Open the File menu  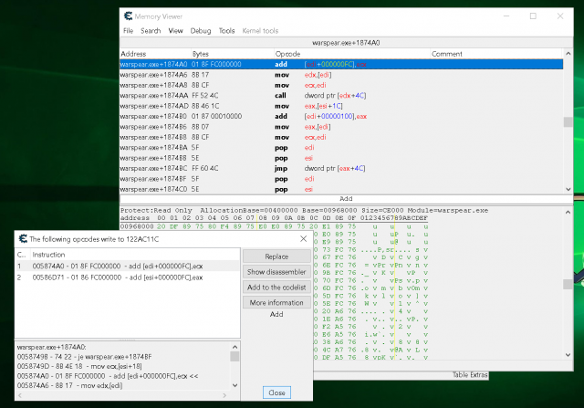tap(129, 30)
